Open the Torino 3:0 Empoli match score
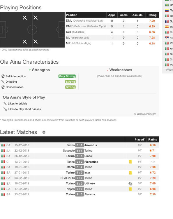The image size is (173, 219). [80, 156]
